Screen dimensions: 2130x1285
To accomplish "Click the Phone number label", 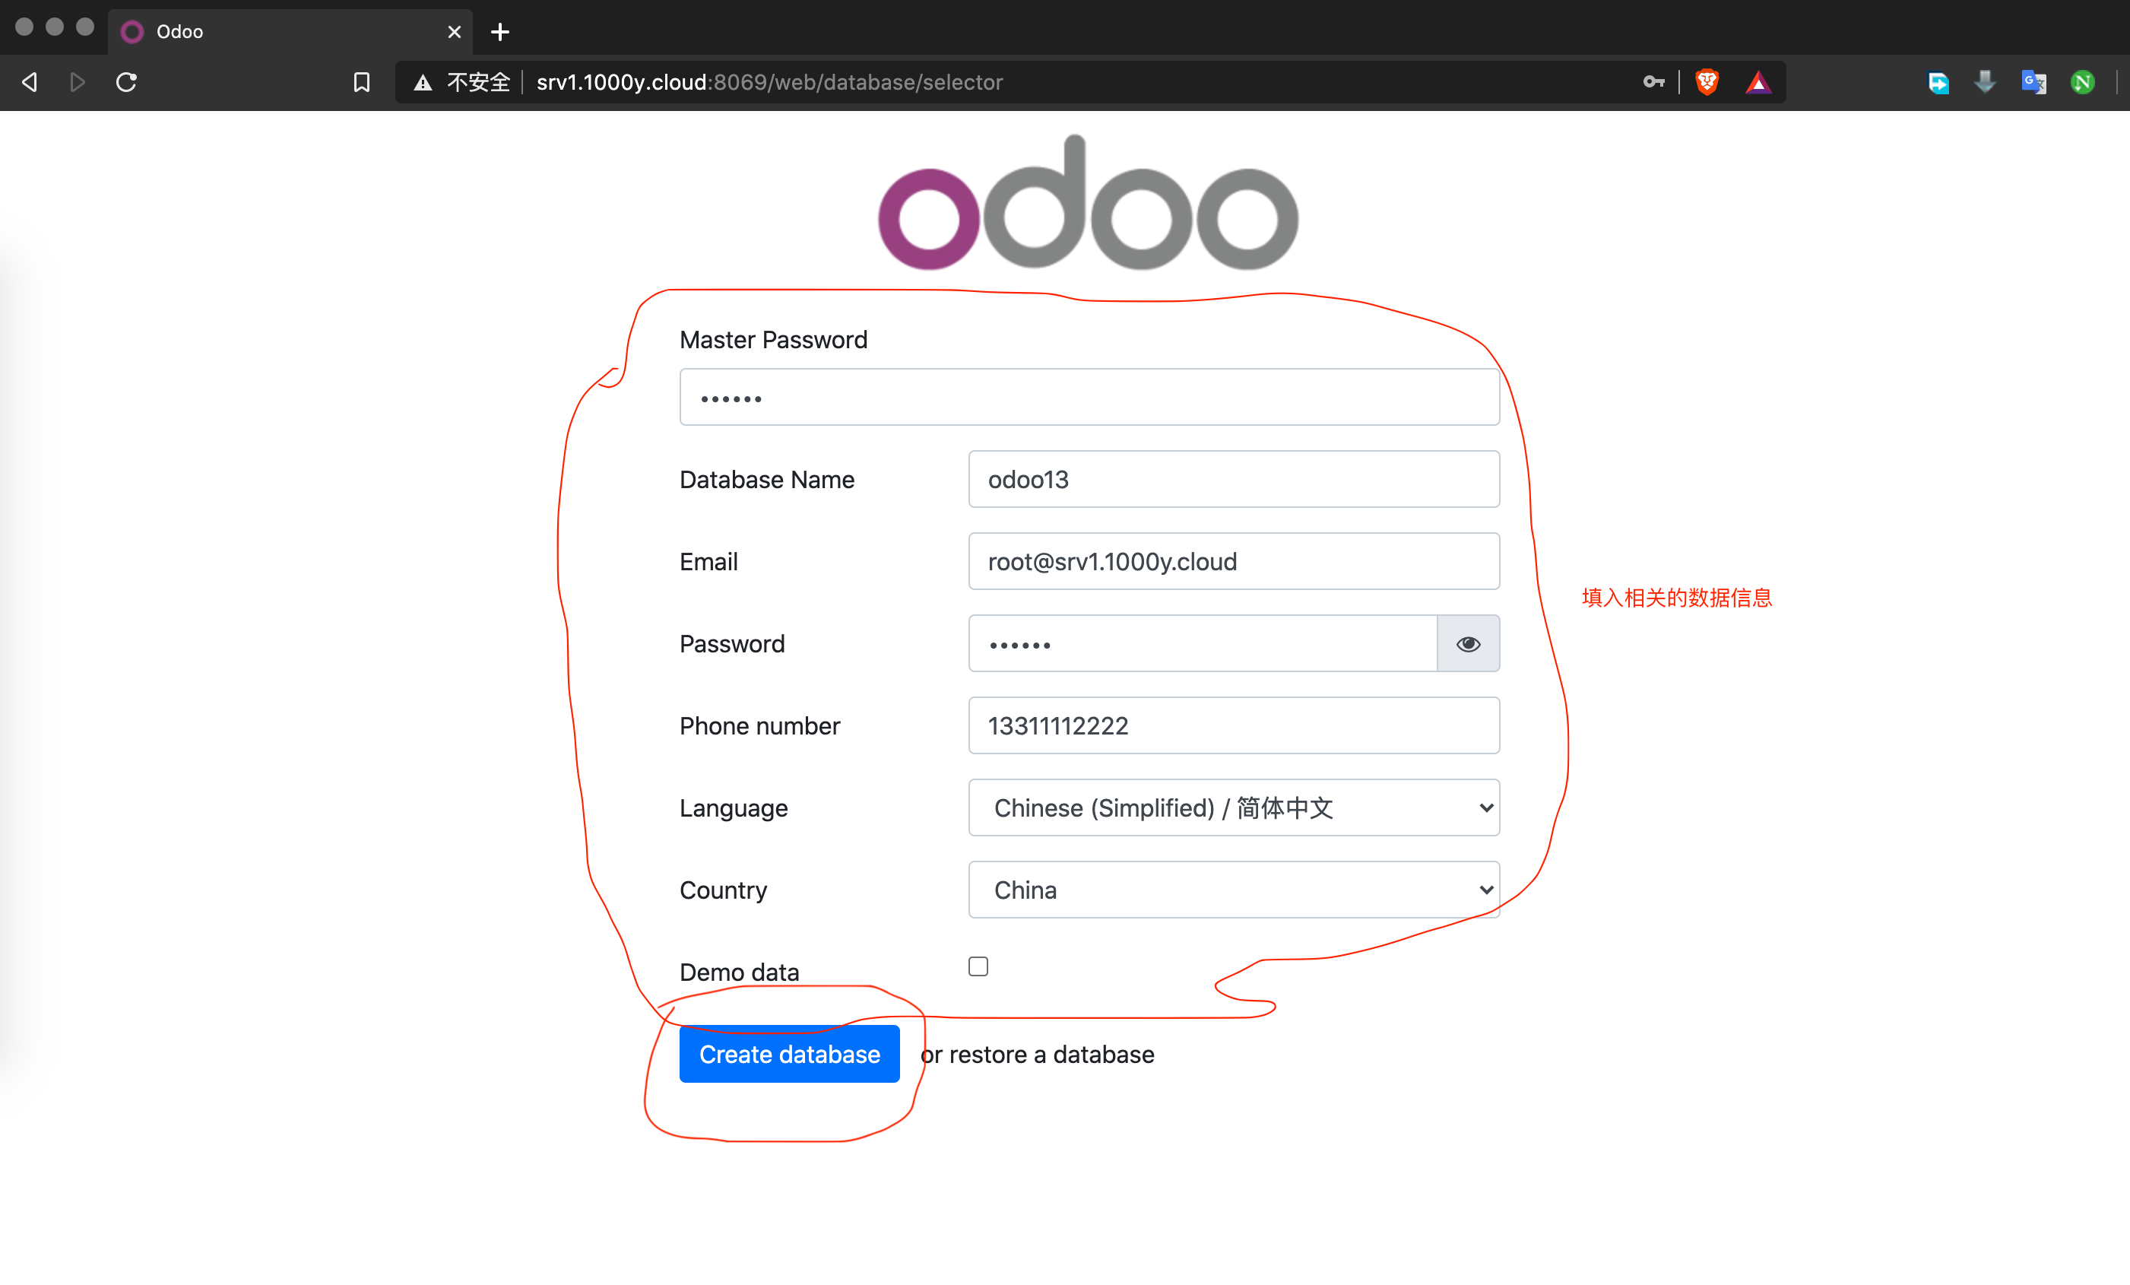I will point(759,725).
